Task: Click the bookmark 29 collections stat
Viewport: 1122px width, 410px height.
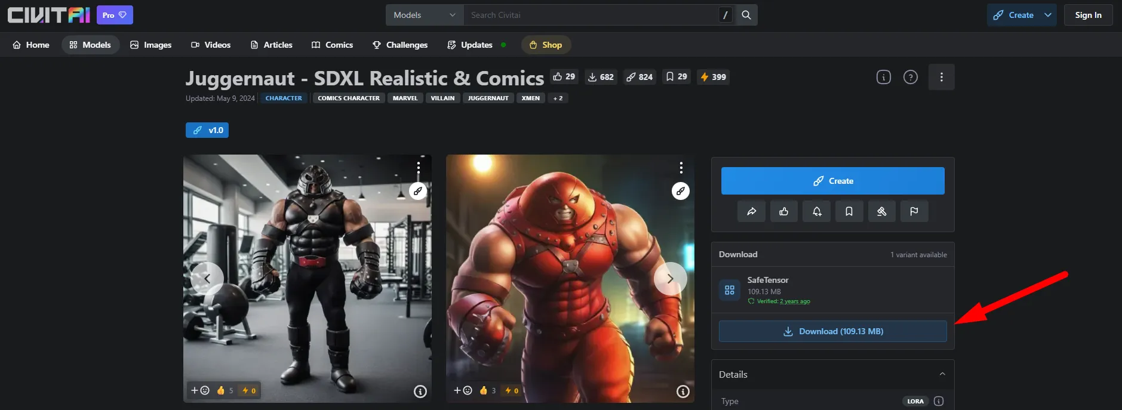Action: pyautogui.click(x=677, y=76)
